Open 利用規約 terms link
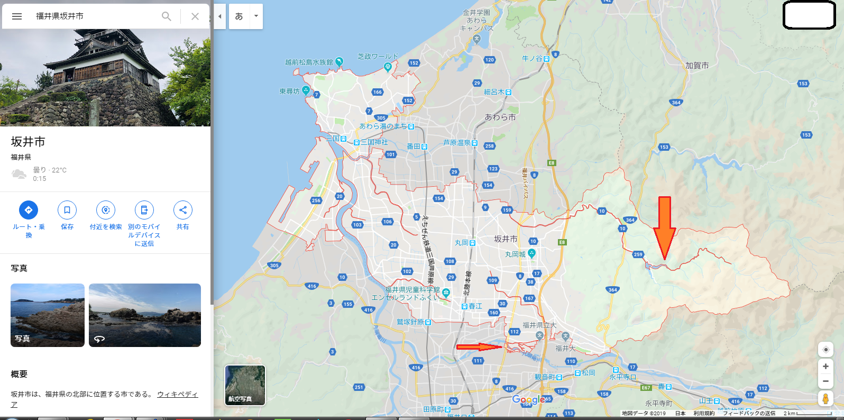 [x=704, y=414]
